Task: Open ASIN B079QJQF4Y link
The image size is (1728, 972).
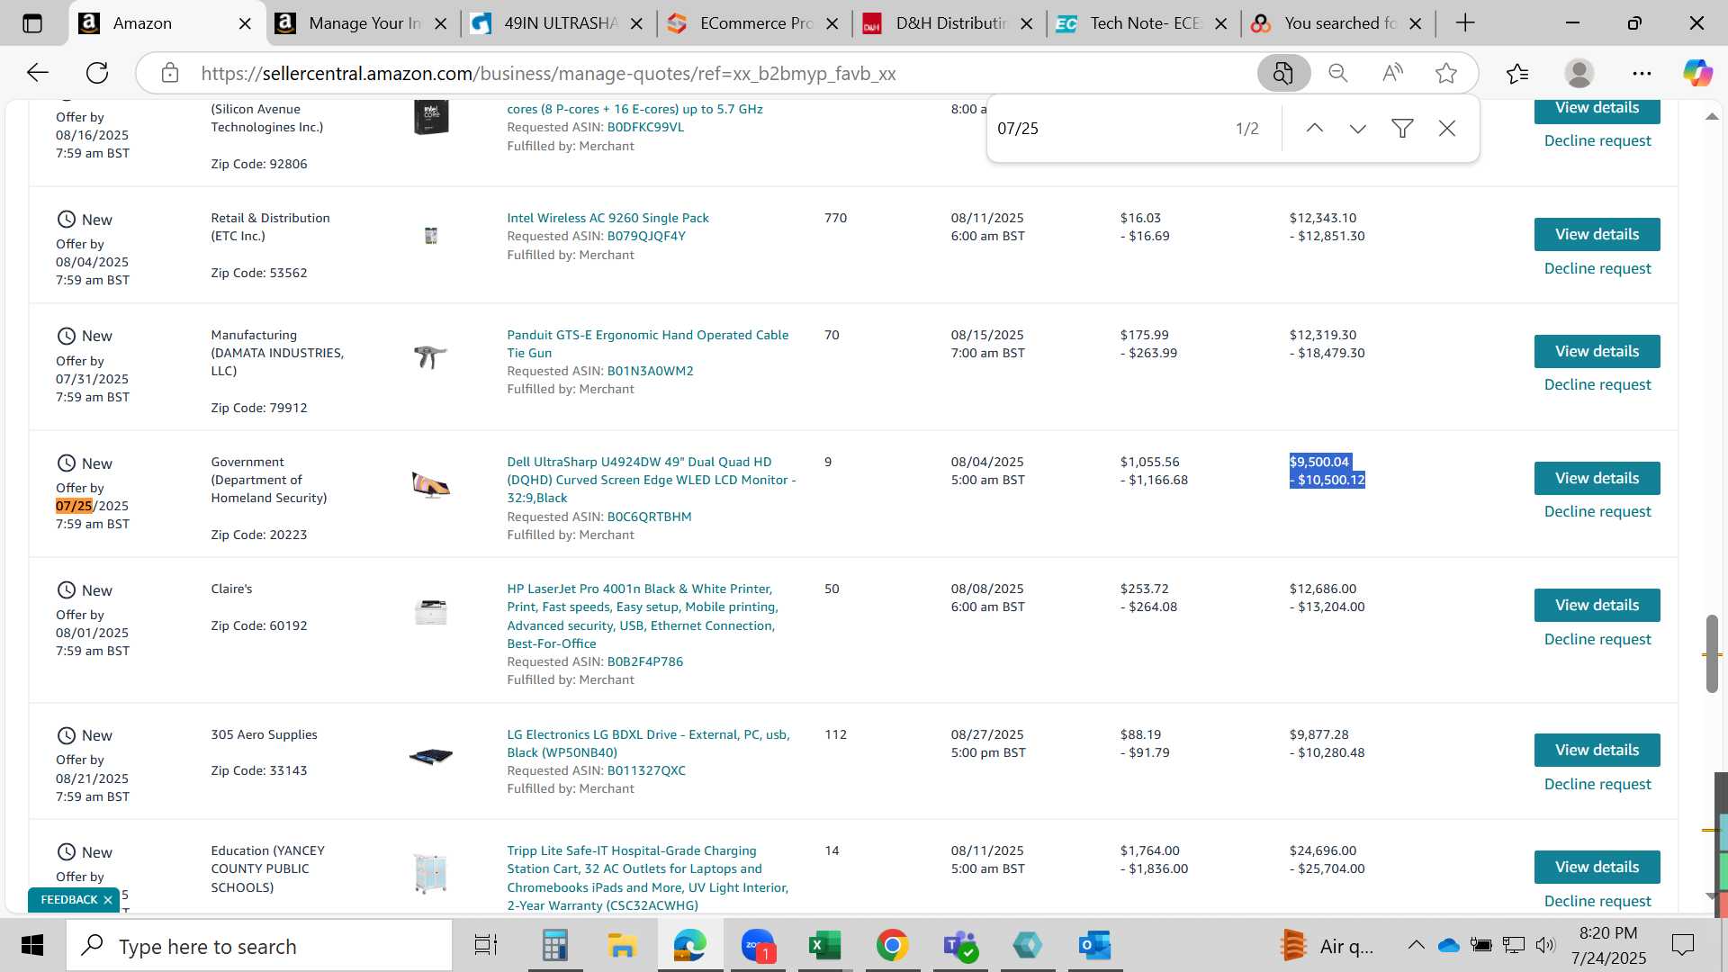Action: click(645, 236)
